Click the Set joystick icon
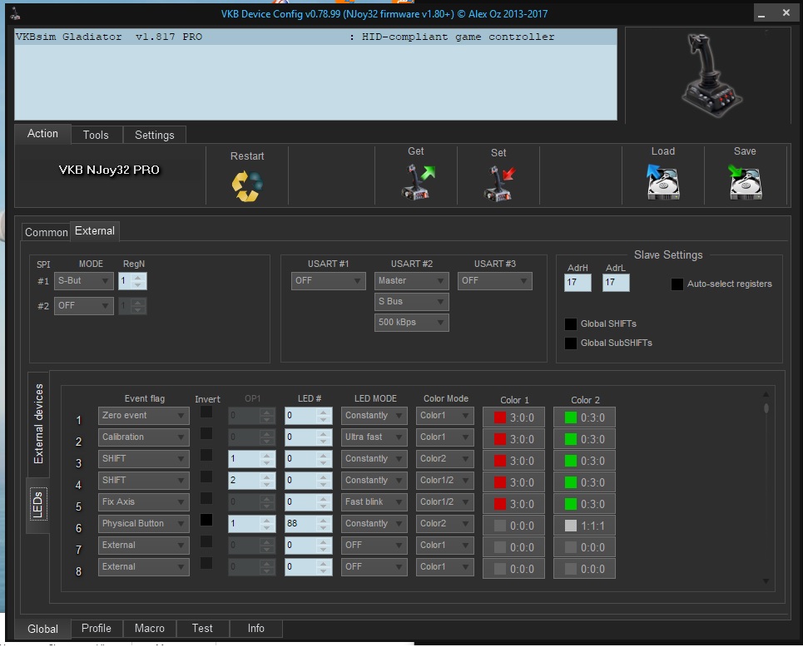803x647 pixels. [x=499, y=183]
